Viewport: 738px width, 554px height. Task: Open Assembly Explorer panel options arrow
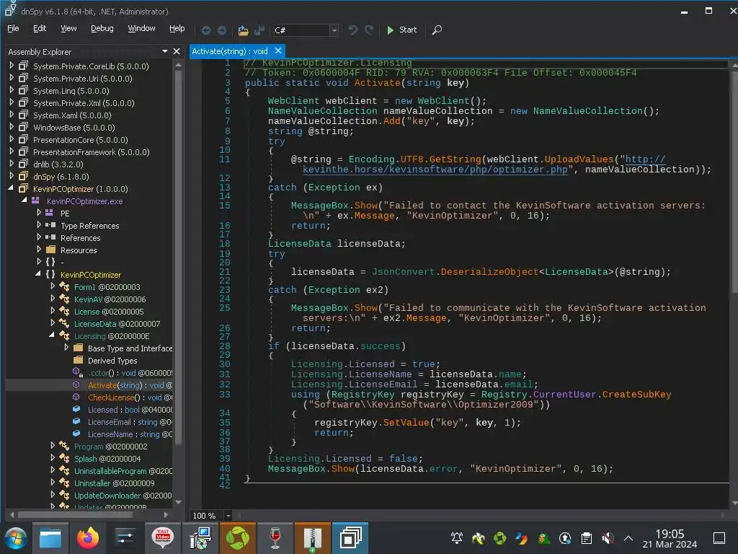point(165,51)
